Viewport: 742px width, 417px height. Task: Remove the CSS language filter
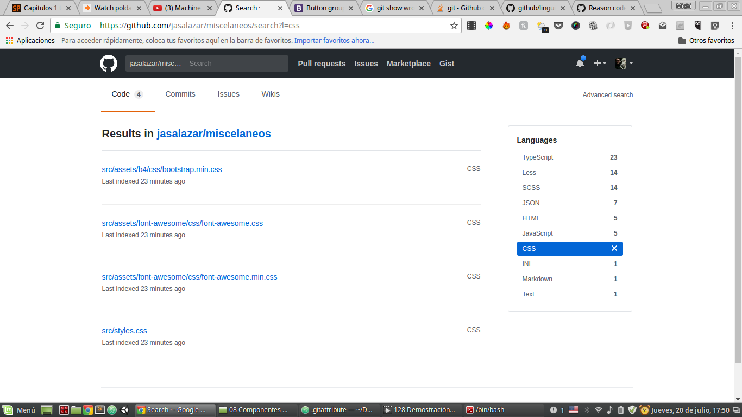(x=614, y=248)
